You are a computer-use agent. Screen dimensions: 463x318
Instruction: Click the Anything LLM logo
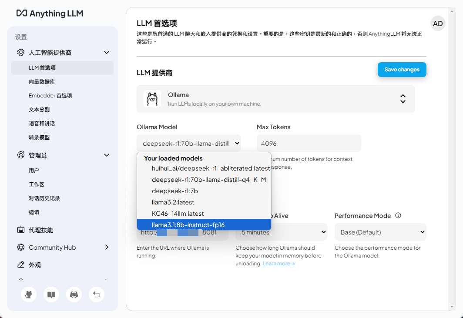[x=50, y=13]
